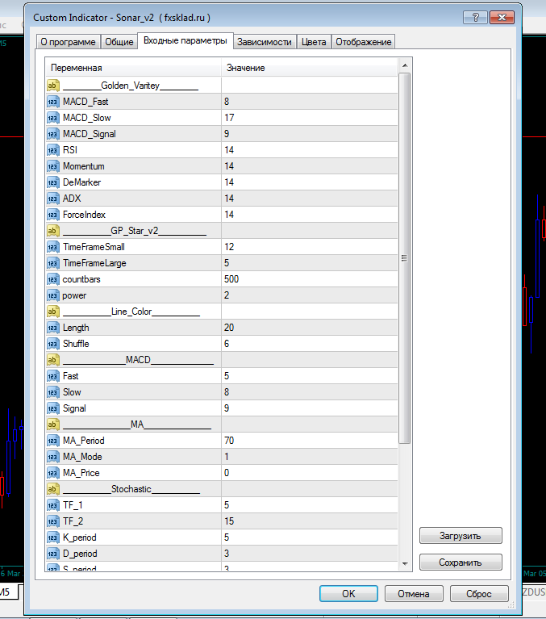Viewport: 546px width, 619px height.
Task: Click the integer icon beside MACD_Fast
Action: point(53,102)
